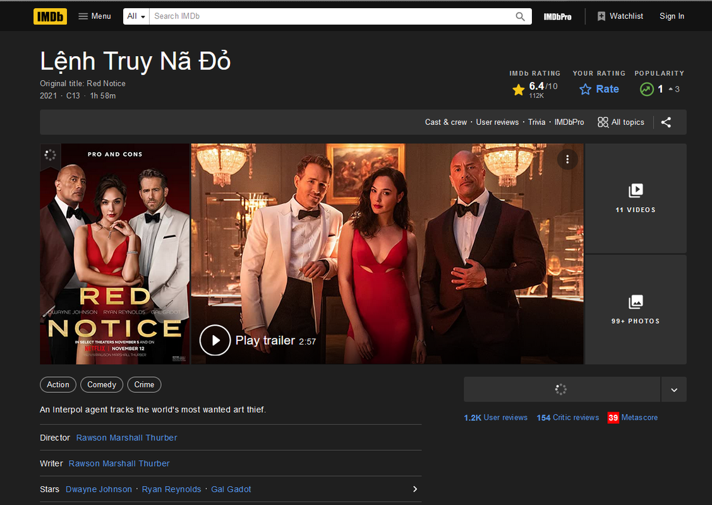Open the 11 Videos tile
This screenshot has height=505, width=712.
[636, 198]
